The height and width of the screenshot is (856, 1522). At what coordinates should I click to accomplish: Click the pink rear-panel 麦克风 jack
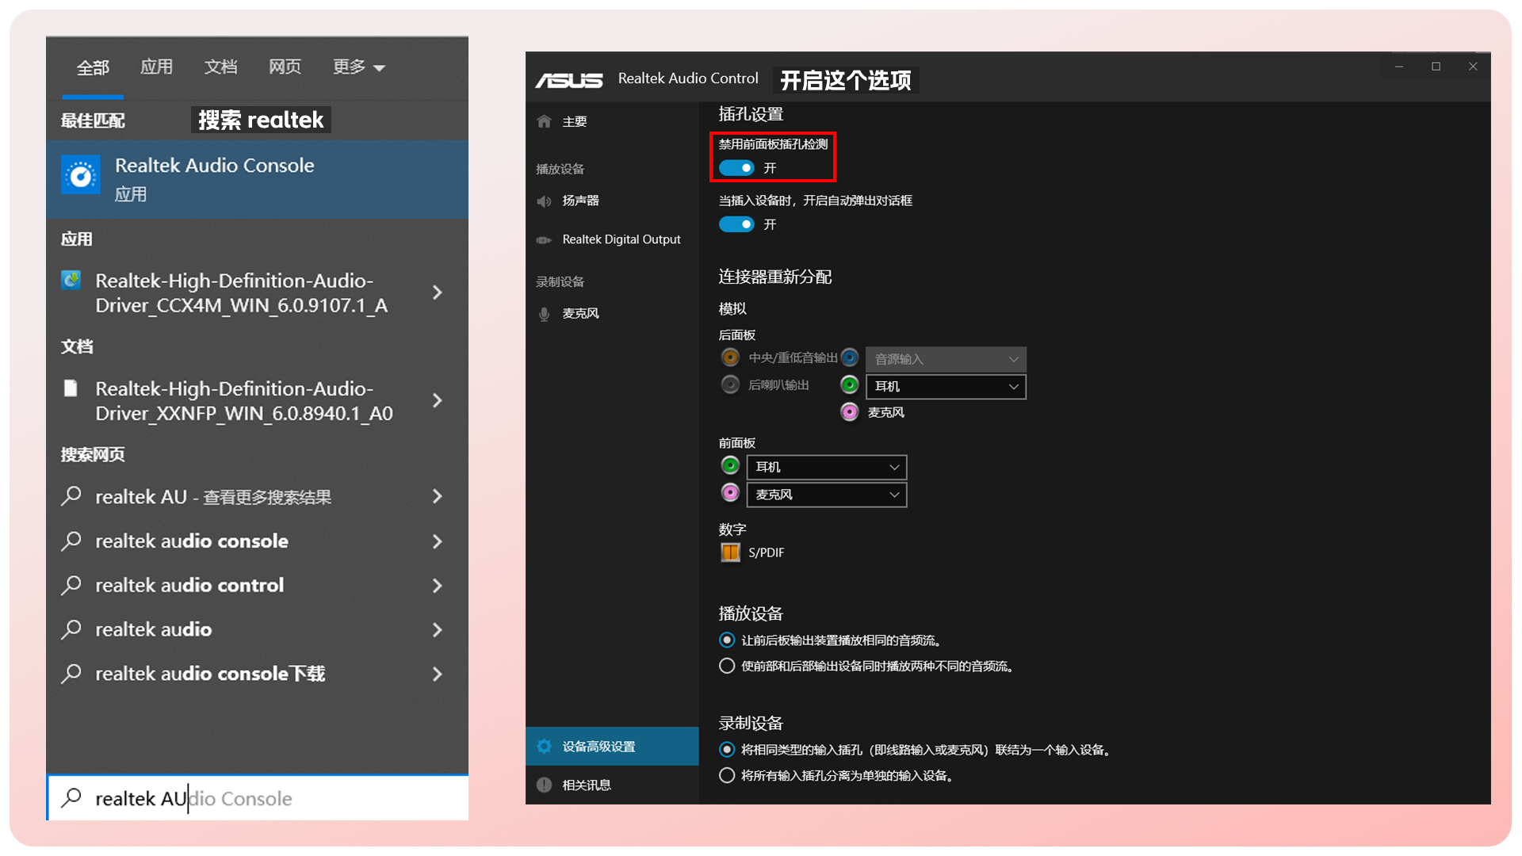click(x=850, y=412)
